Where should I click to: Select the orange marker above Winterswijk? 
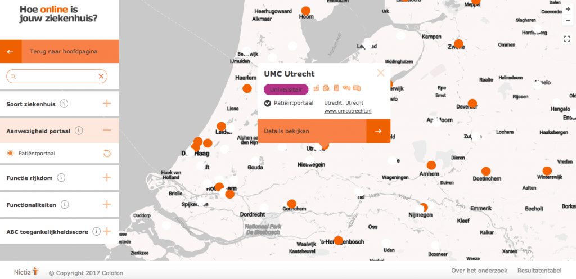547,170
